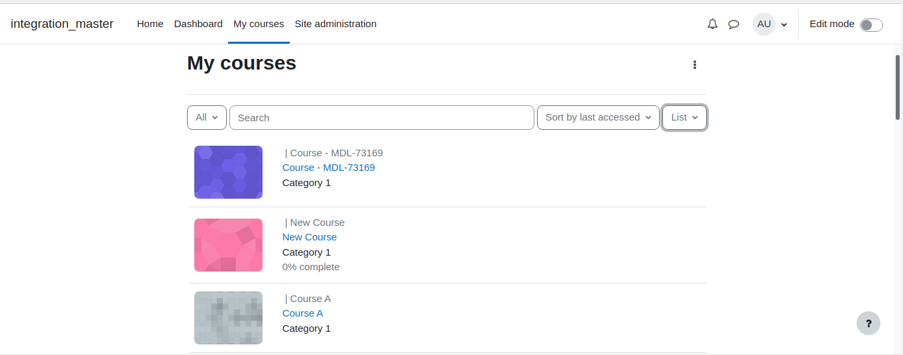This screenshot has width=903, height=355.
Task: Select the Home navigation item
Action: coord(150,24)
